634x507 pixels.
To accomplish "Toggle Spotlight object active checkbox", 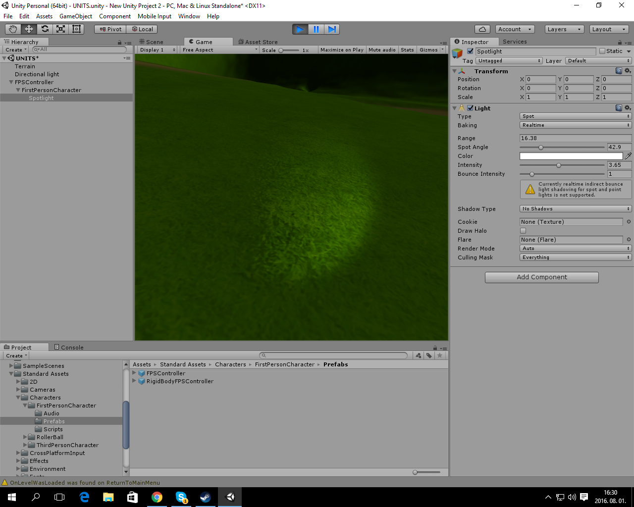I will [470, 51].
